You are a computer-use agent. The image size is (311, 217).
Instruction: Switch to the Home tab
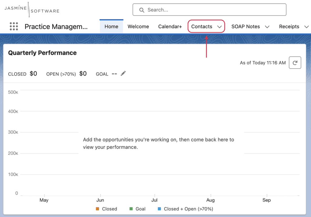[x=111, y=26]
